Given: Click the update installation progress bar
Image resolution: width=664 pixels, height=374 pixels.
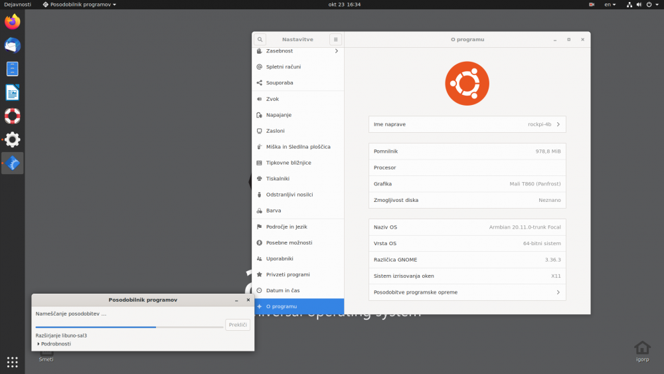Looking at the screenshot, I should [129, 327].
